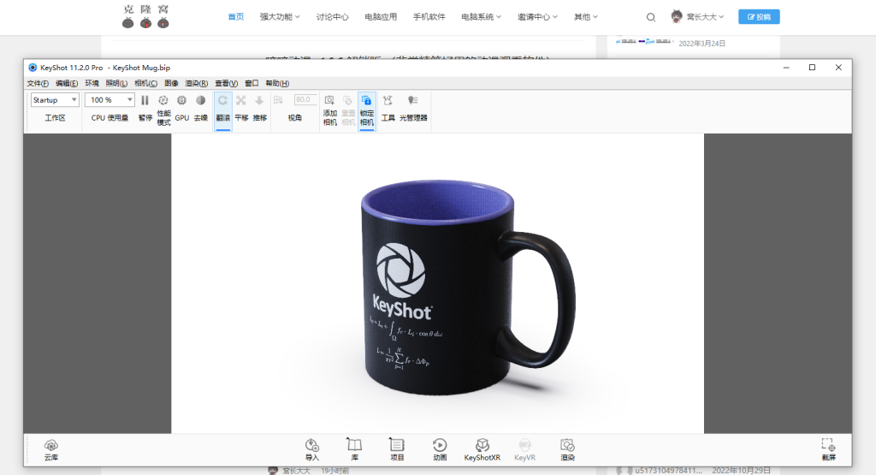The height and width of the screenshot is (475, 876).
Task: Open the user profile dropdown on website
Action: pos(705,17)
